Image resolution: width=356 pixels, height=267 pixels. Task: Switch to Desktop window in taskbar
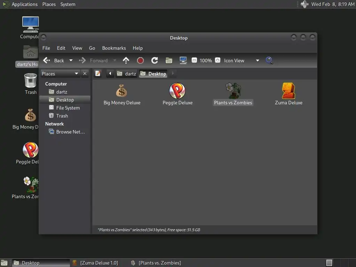(x=41, y=263)
